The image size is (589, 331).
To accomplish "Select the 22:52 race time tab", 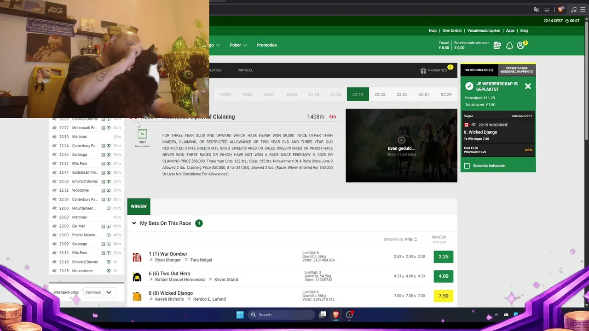I will (380, 94).
